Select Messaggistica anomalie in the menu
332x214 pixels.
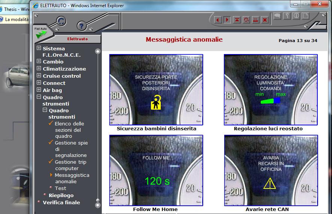pyautogui.click(x=72, y=178)
